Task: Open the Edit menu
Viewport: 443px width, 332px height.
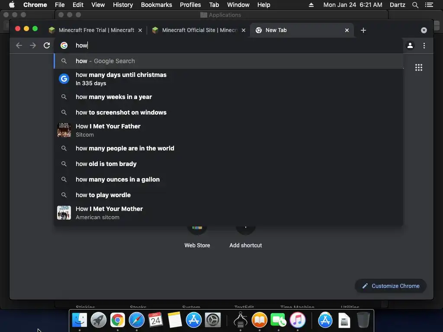Action: tap(78, 5)
